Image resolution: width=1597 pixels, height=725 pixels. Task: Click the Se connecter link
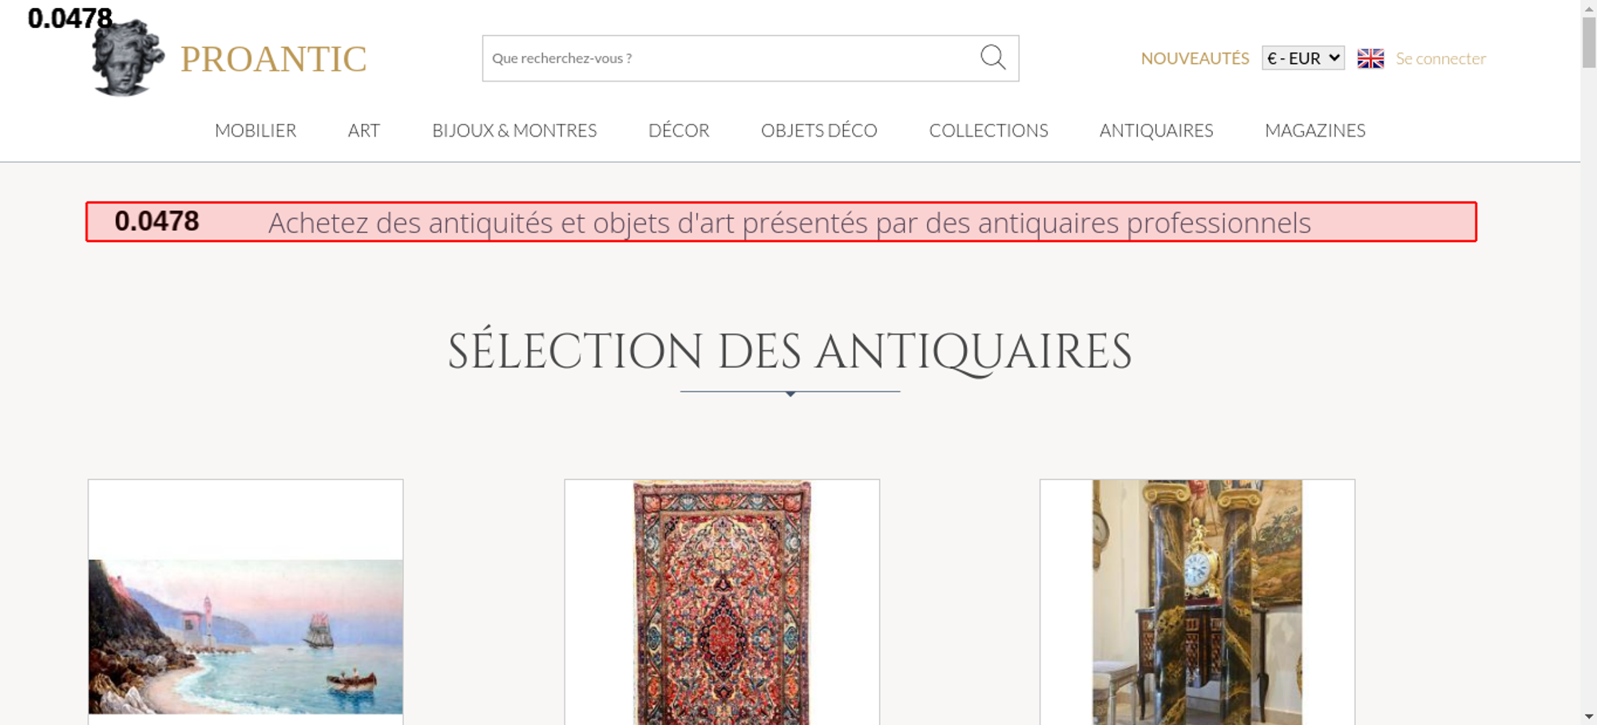click(x=1440, y=58)
